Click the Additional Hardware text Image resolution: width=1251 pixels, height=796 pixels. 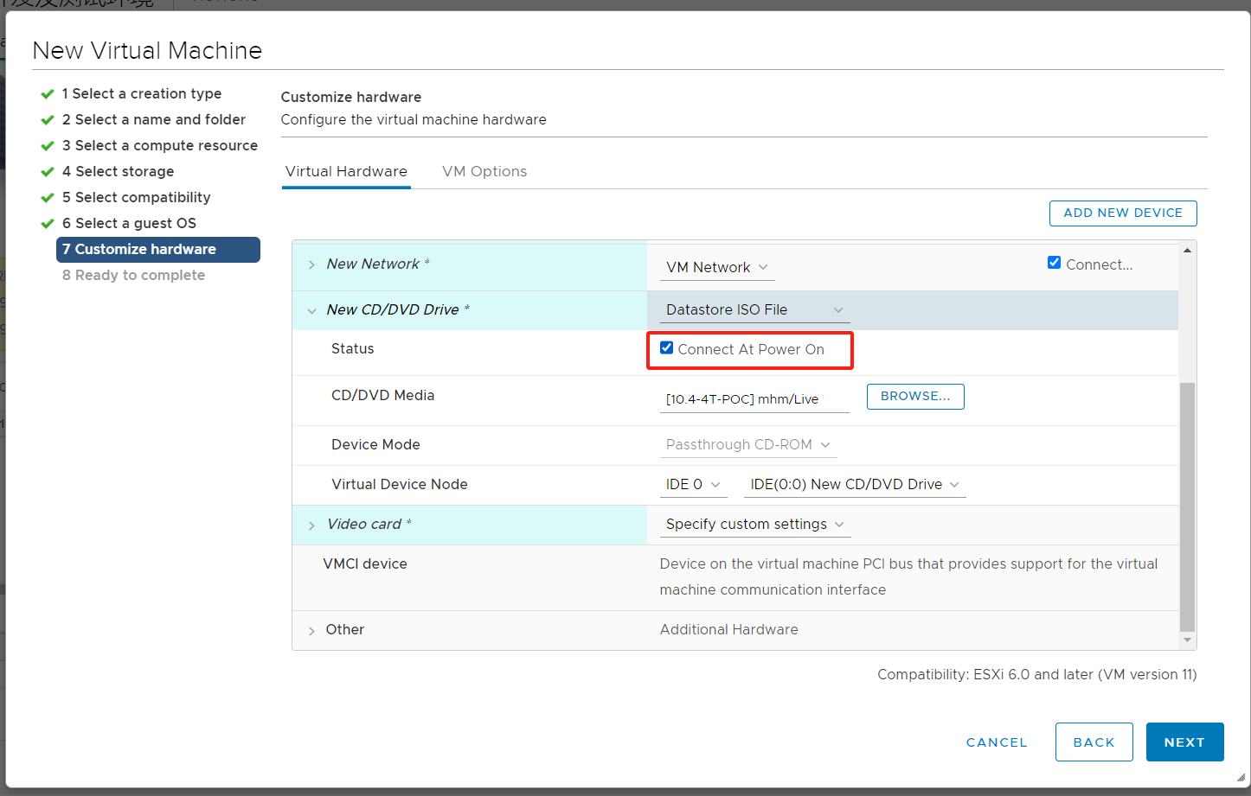click(x=729, y=630)
